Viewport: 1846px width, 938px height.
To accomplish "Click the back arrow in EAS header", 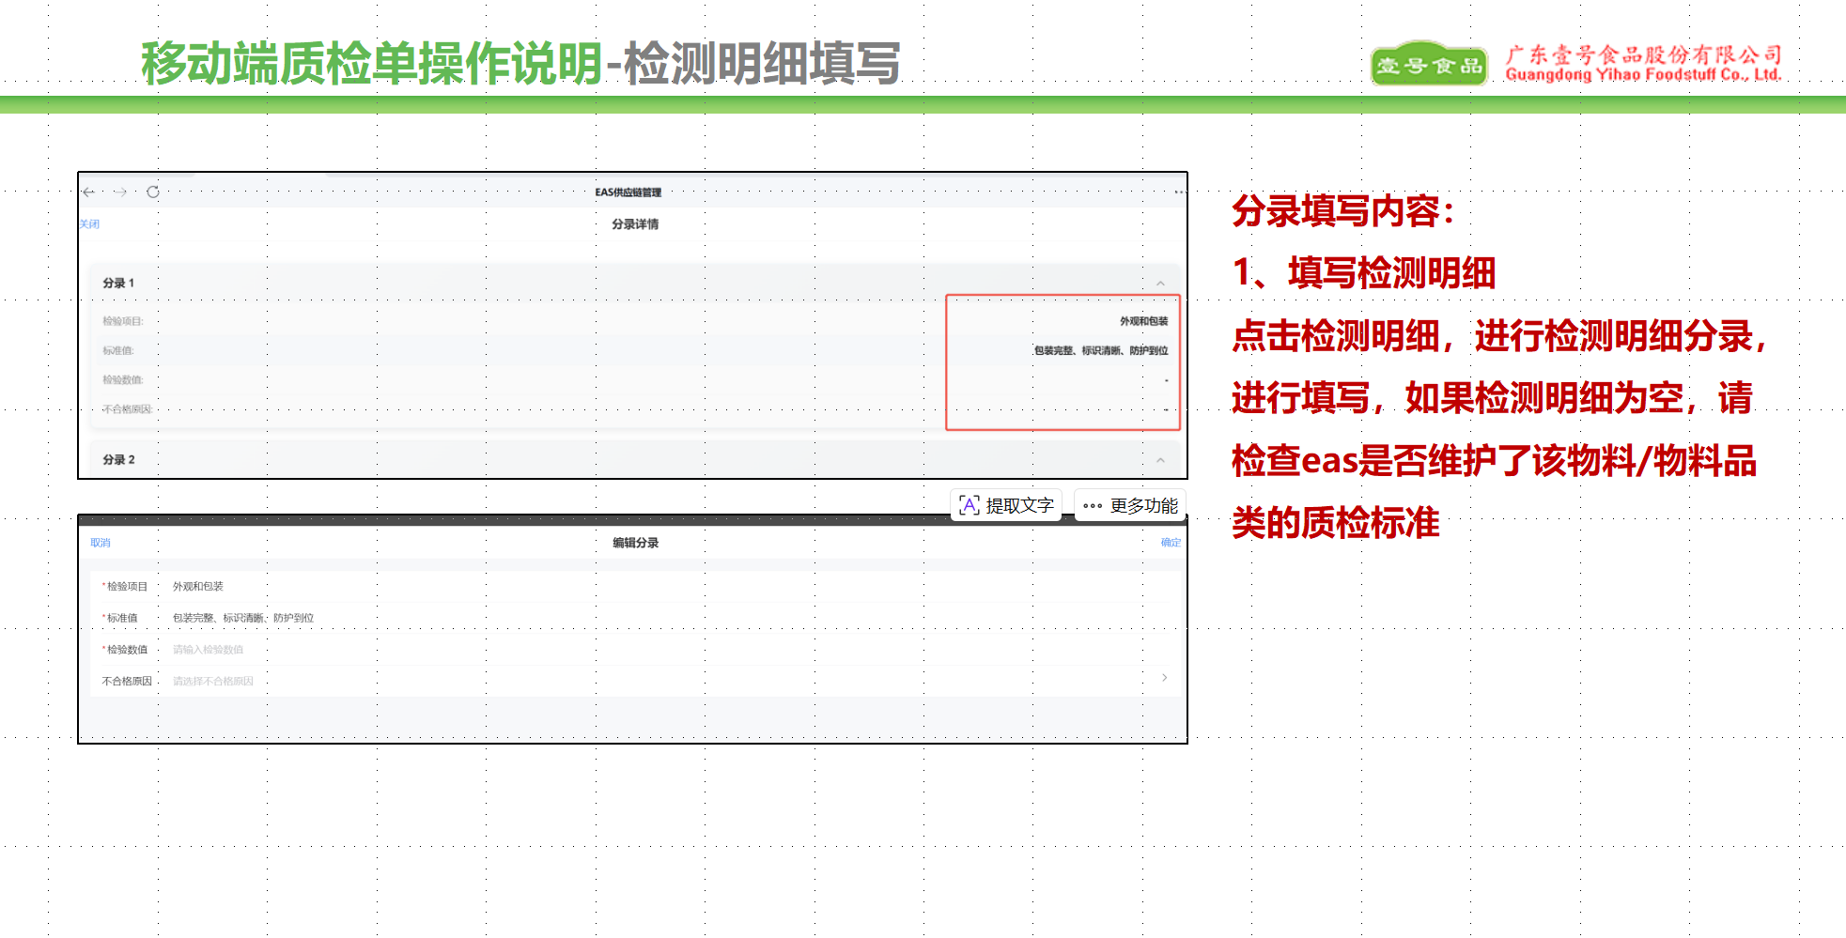I will coord(89,192).
